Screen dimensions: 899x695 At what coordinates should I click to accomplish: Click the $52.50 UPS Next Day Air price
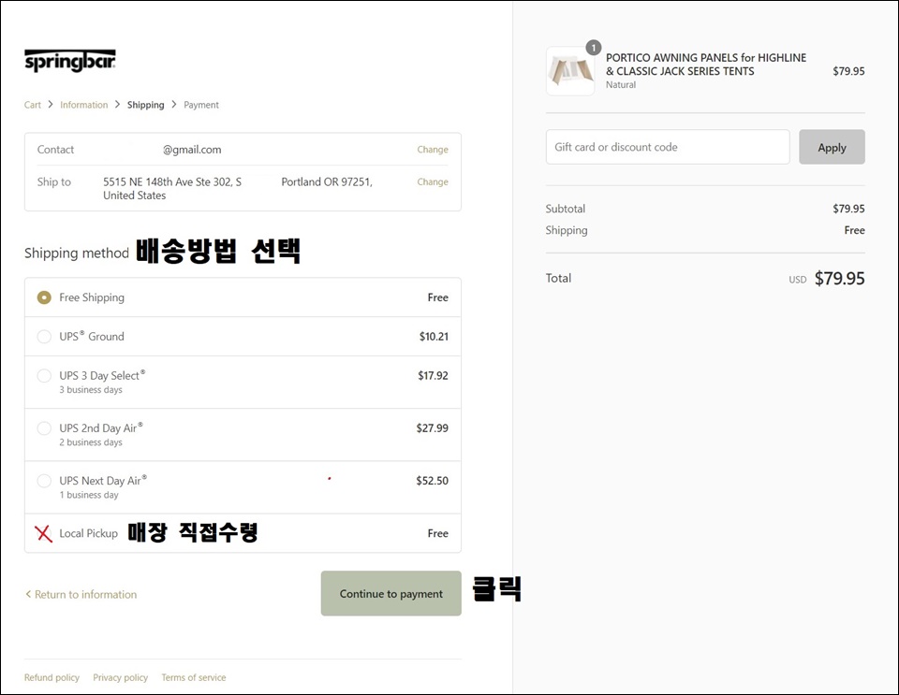point(433,481)
